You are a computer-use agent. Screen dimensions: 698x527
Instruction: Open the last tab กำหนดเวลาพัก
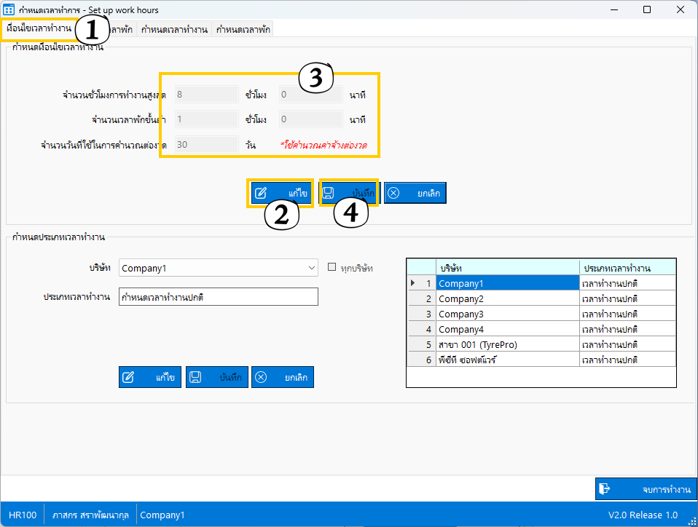(x=243, y=29)
